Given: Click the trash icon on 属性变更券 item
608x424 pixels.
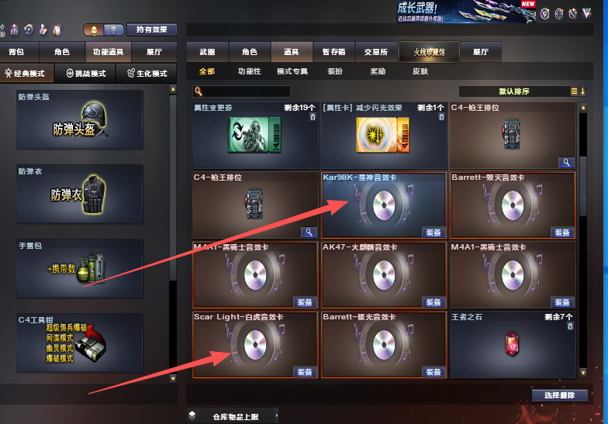Looking at the screenshot, I should pos(313,116).
